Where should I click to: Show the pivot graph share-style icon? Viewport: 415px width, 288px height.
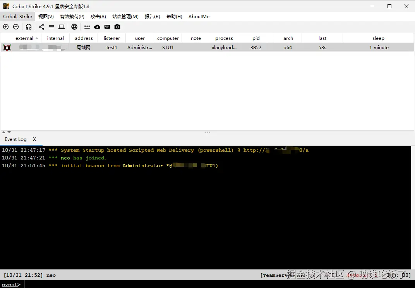pos(41,27)
